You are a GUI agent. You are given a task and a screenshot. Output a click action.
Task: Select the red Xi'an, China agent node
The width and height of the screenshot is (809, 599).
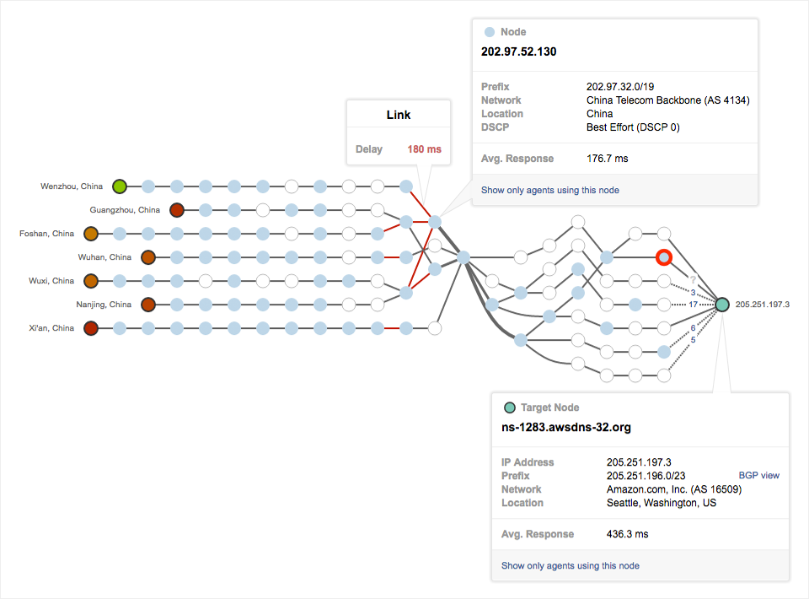point(91,328)
